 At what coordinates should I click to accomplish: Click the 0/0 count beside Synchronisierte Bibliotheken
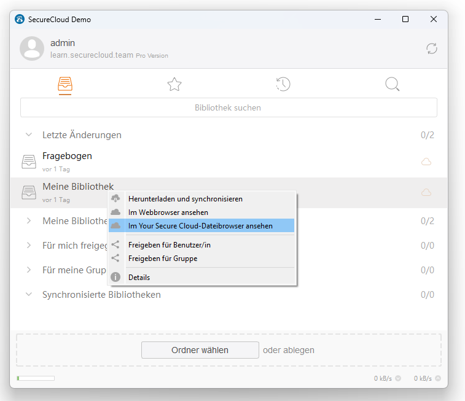click(x=428, y=295)
